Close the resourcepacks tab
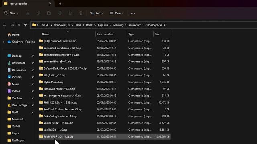257x144 pixels. coord(50,4)
